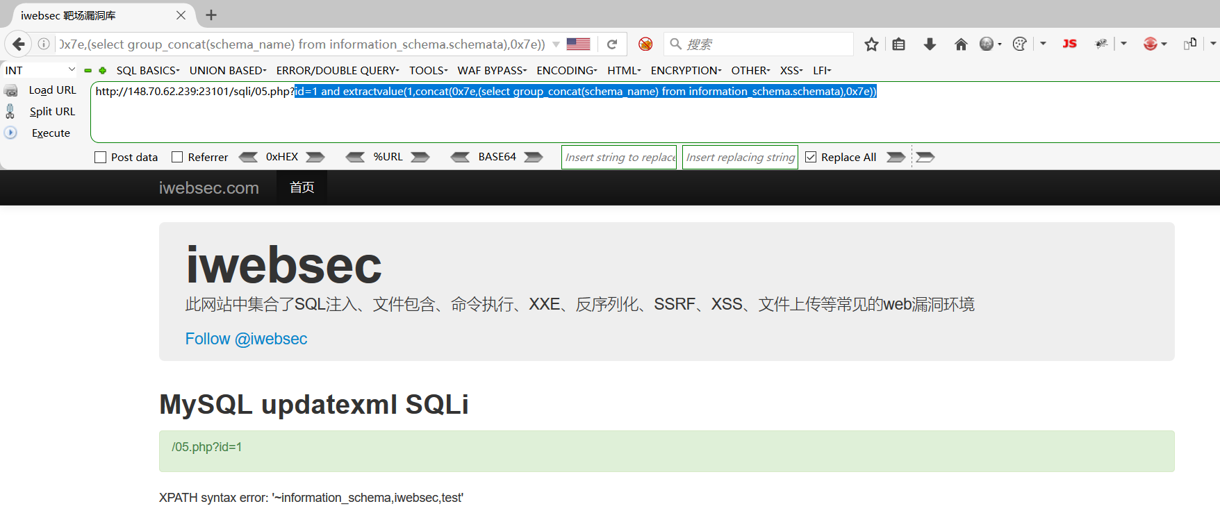This screenshot has height=529, width=1220.
Task: Open the INT type dropdown
Action: (x=40, y=70)
